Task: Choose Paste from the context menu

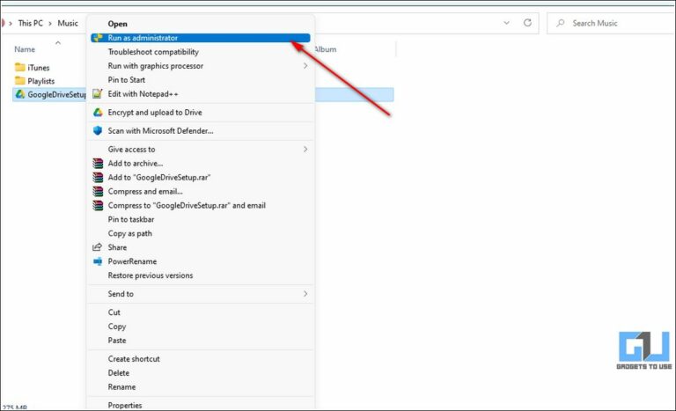Action: click(x=201, y=341)
